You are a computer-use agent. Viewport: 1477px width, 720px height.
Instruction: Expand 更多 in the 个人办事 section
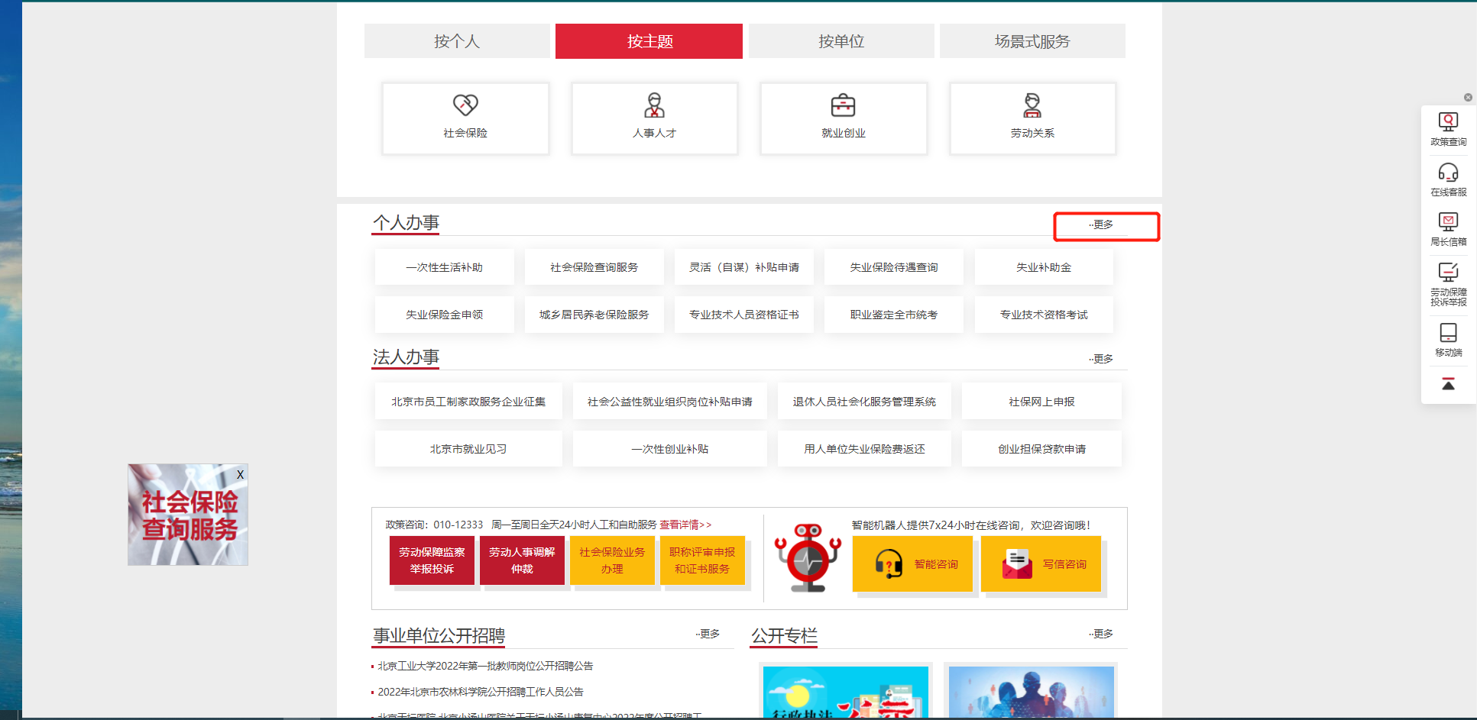(1102, 225)
